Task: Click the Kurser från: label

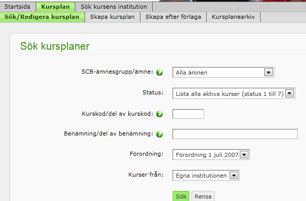Action: point(146,175)
